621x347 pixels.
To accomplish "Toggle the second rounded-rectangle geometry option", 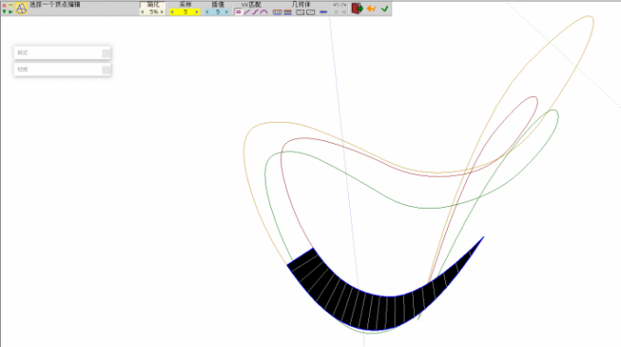I will coord(310,12).
